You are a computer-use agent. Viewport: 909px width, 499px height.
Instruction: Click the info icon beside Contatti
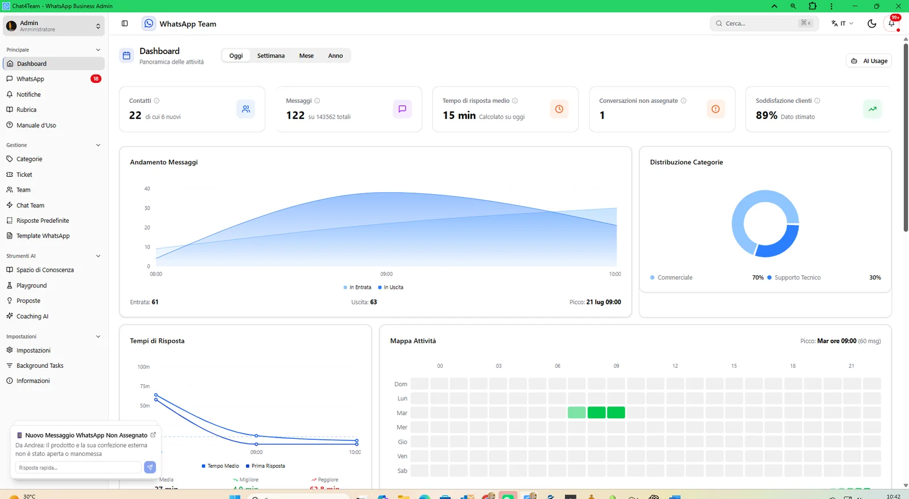click(157, 101)
